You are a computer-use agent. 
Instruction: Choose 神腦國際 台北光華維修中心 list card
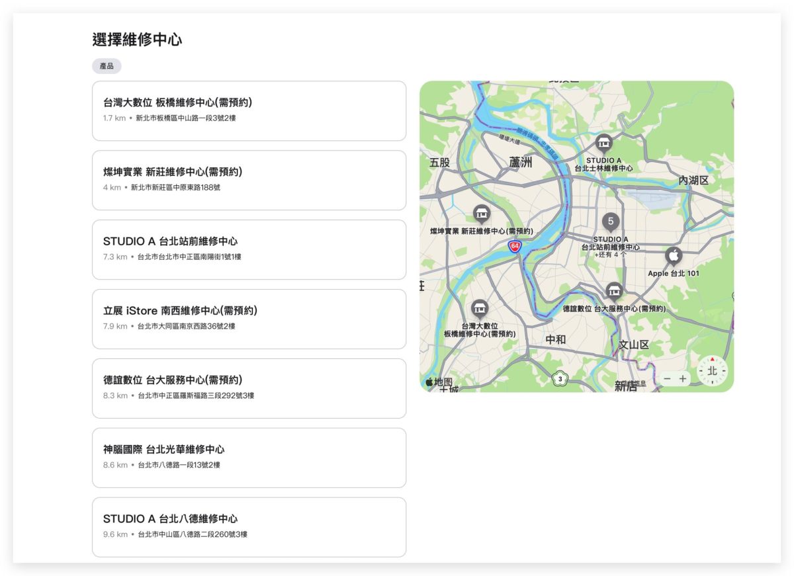(249, 458)
